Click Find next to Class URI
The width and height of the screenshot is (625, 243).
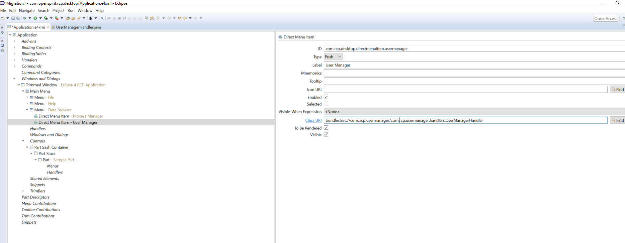pyautogui.click(x=618, y=120)
